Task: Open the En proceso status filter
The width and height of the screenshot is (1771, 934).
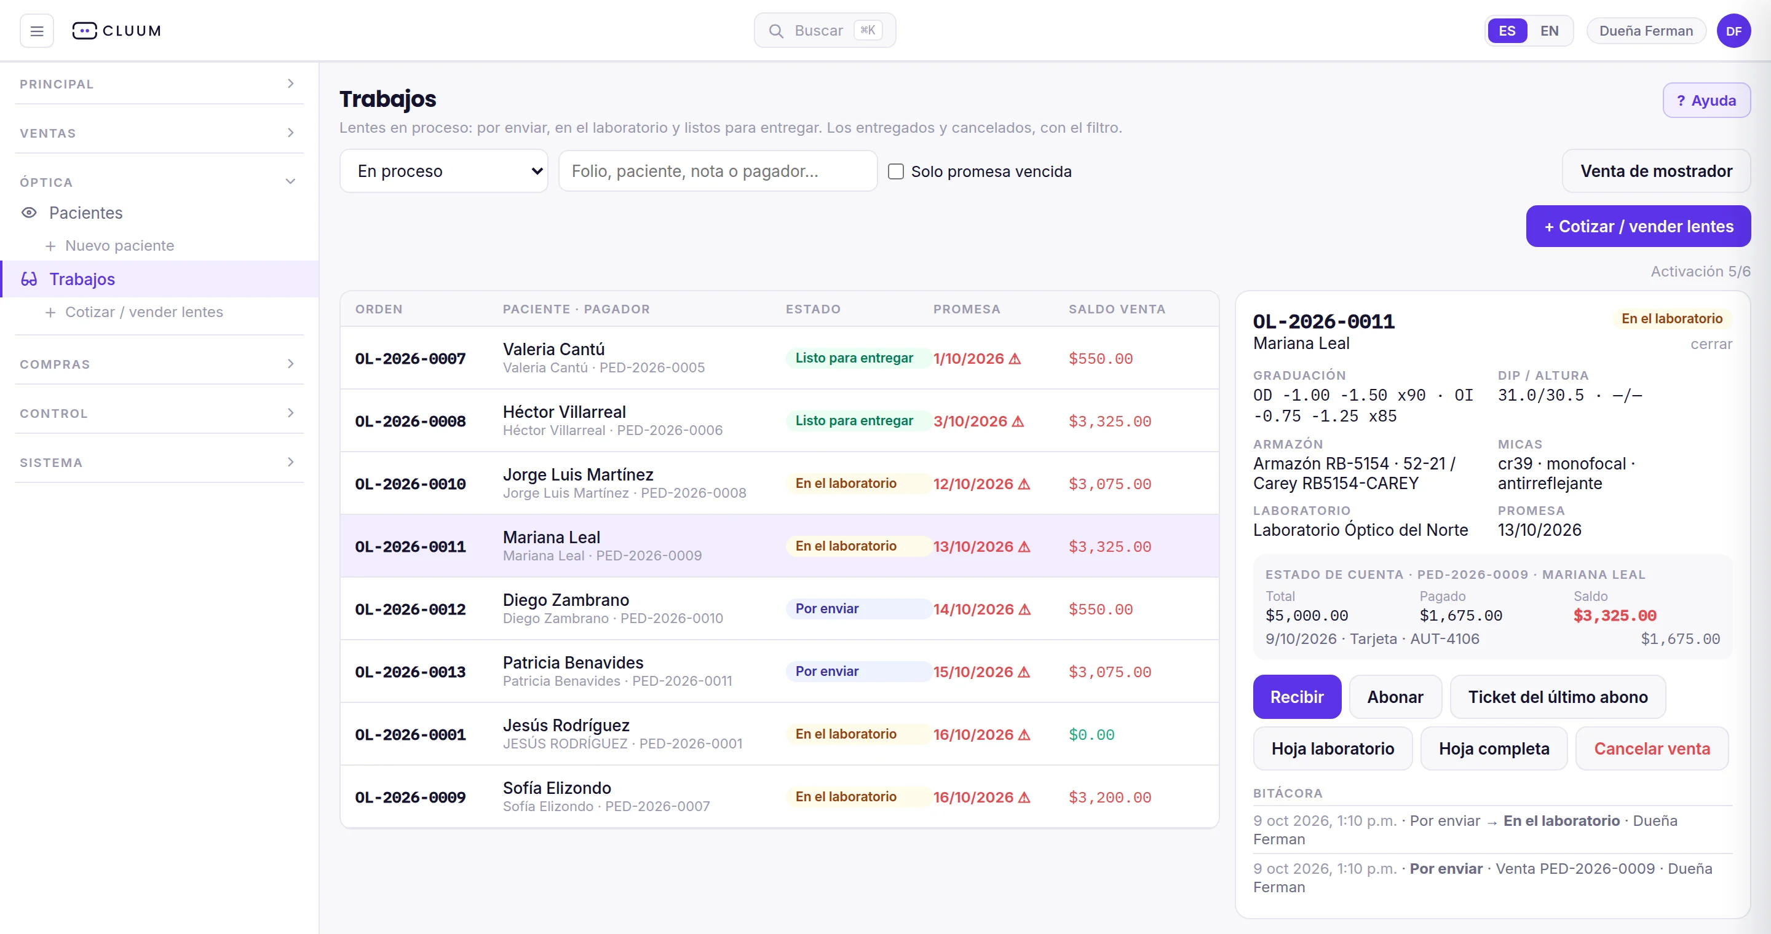Action: coord(443,171)
